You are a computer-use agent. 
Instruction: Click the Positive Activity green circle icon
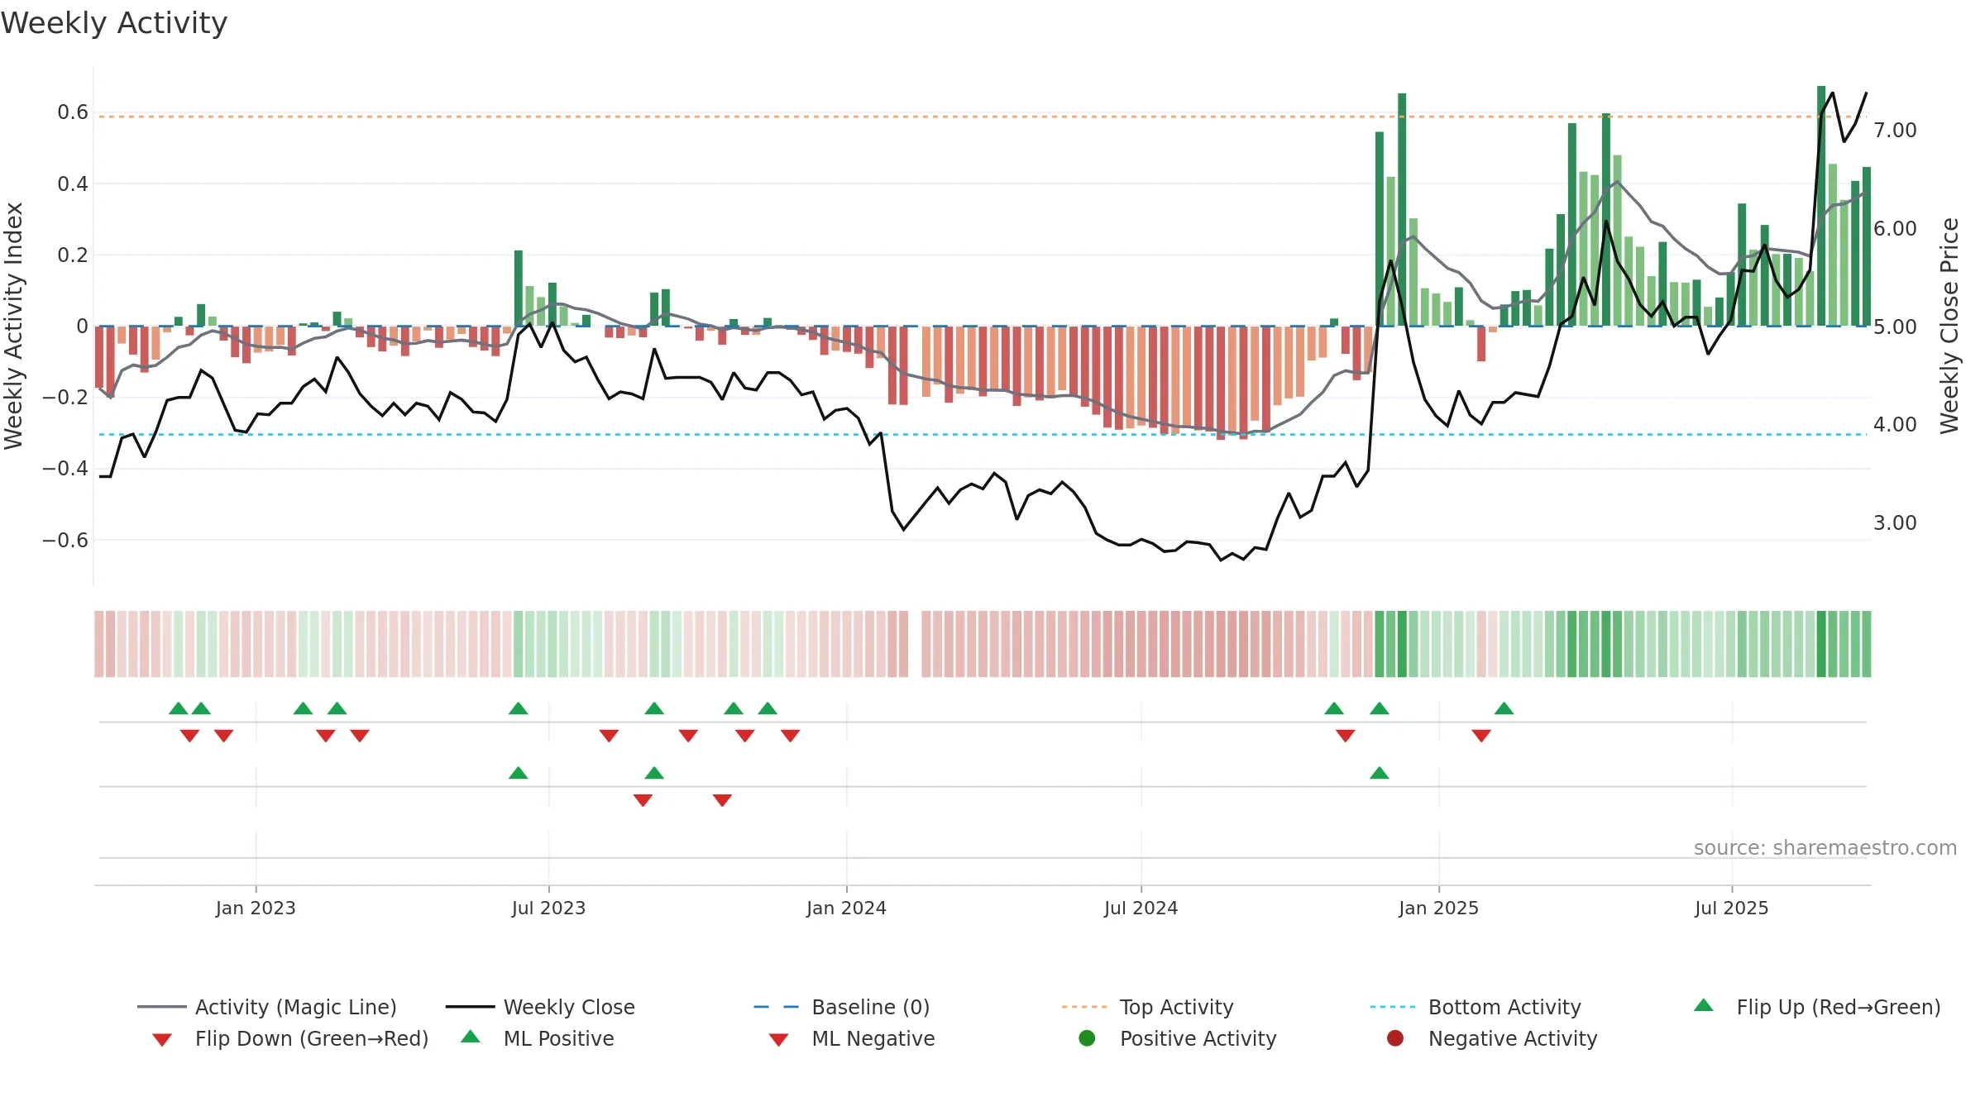[x=1087, y=1038]
